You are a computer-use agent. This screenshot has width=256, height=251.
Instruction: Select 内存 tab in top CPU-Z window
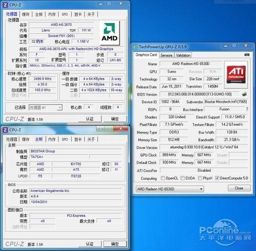(x=52, y=14)
